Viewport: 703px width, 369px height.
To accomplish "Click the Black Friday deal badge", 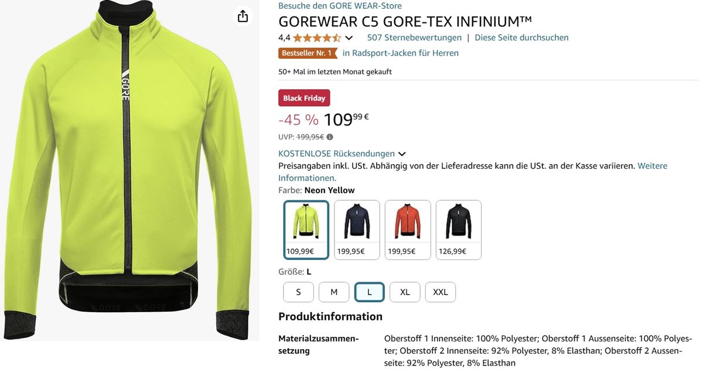I will [304, 98].
